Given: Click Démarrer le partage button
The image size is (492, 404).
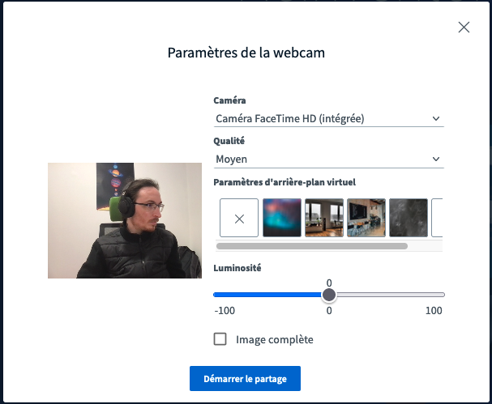Looking at the screenshot, I should coord(245,379).
